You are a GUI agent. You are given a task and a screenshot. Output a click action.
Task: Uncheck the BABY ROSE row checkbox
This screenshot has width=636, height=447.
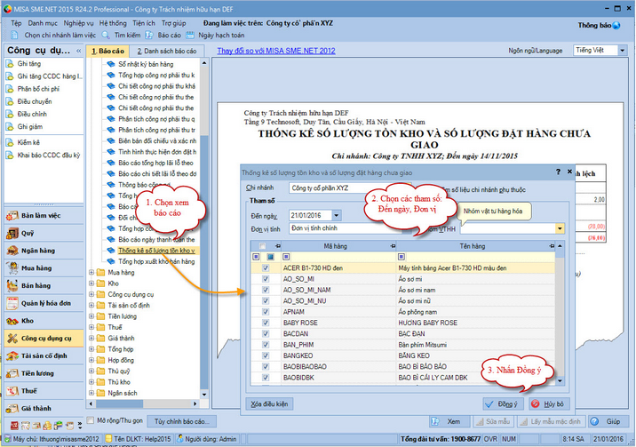(266, 323)
